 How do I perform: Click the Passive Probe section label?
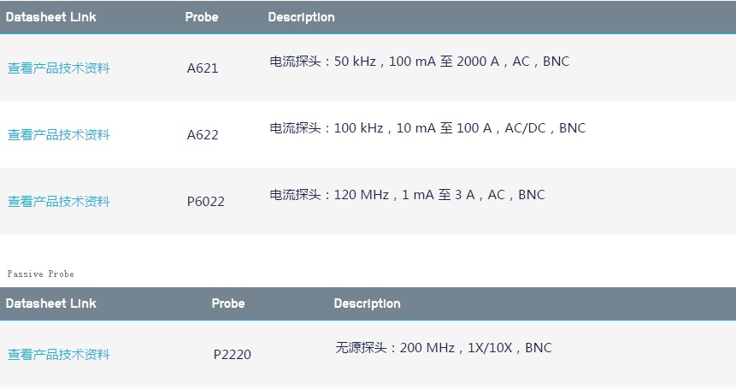pyautogui.click(x=41, y=274)
